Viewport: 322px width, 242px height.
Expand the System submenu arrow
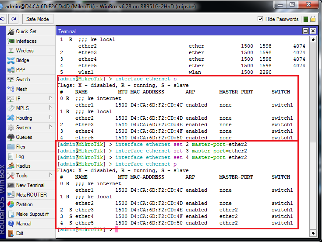(x=50, y=127)
